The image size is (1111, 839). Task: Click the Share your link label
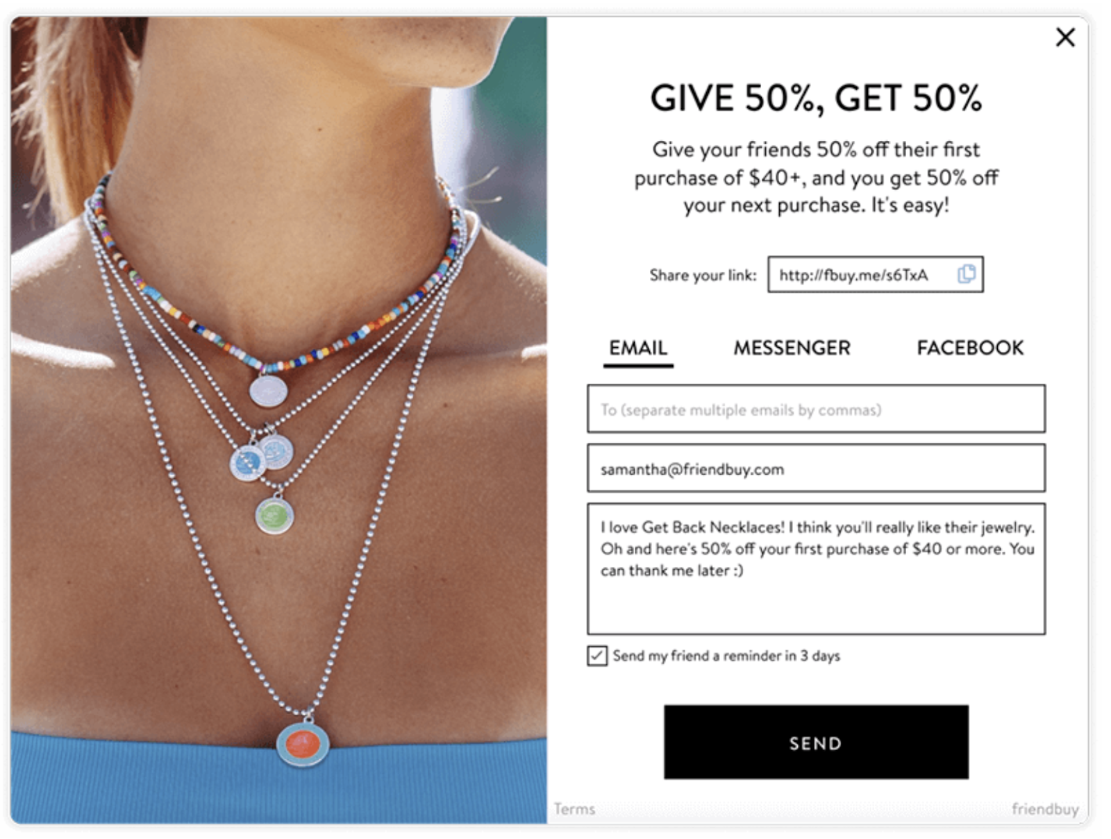click(x=703, y=276)
